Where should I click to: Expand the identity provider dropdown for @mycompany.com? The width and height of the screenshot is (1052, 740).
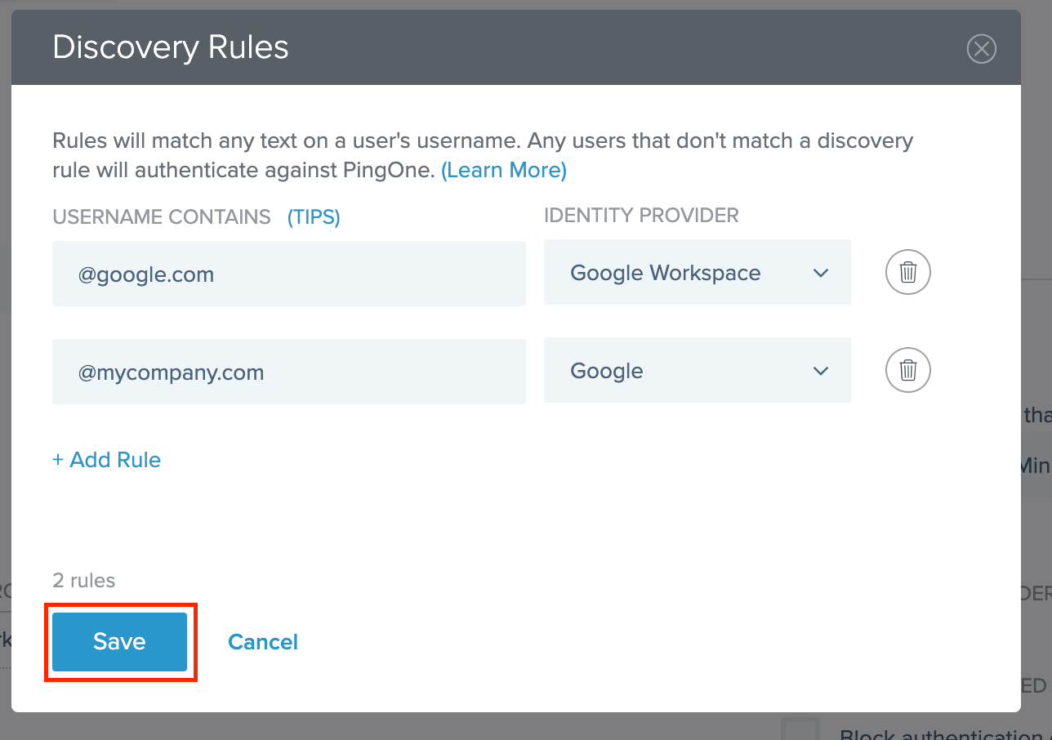(697, 371)
